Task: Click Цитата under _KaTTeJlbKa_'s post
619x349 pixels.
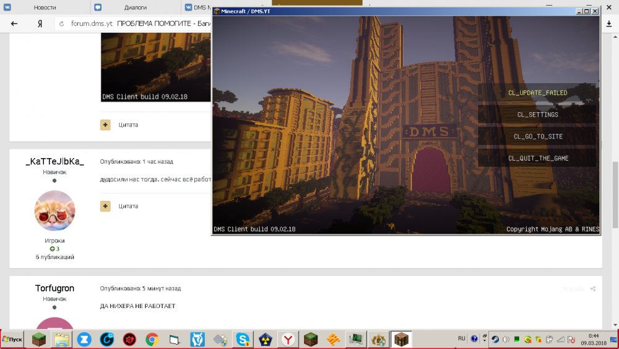Action: click(x=128, y=206)
